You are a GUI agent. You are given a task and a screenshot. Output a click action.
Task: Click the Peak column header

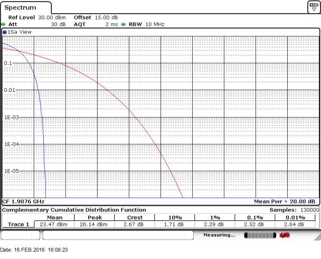coord(95,217)
